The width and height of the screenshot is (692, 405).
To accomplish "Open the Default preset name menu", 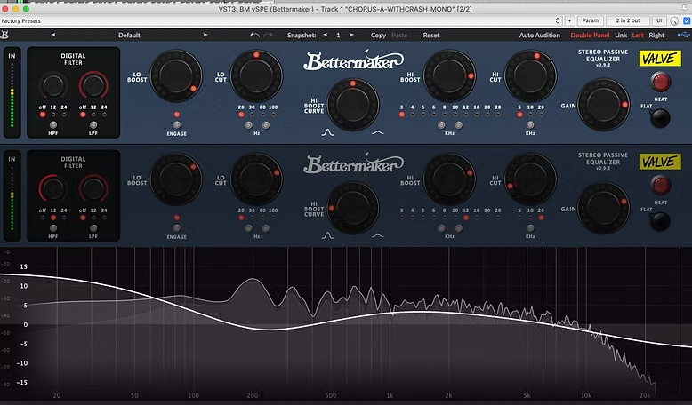I will 129,36.
